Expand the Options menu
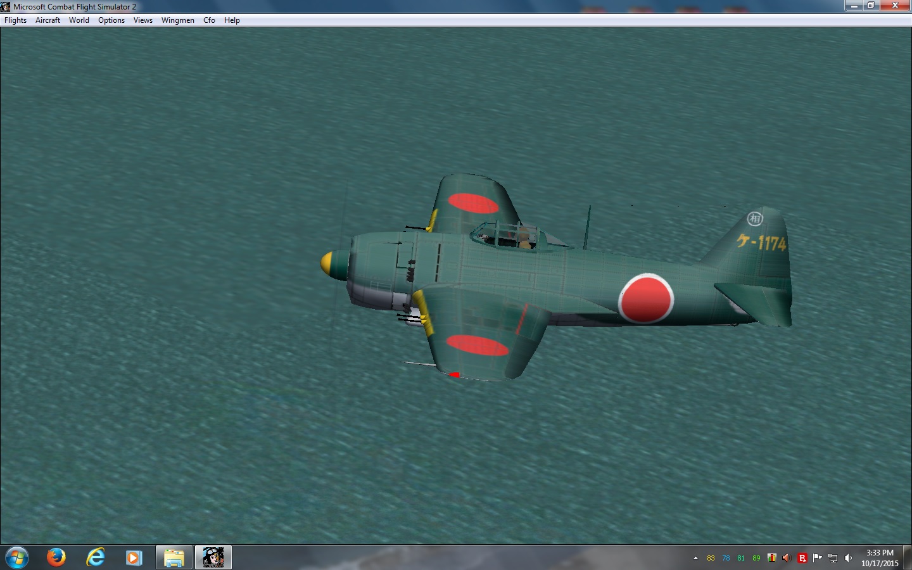 (x=111, y=20)
